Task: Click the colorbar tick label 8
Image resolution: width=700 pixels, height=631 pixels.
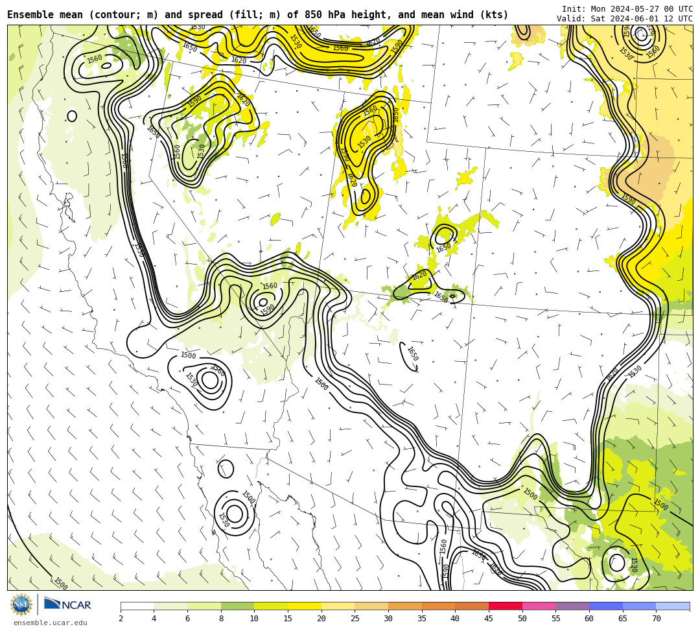Action: [x=221, y=619]
